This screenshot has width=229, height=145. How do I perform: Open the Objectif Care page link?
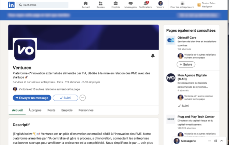coord(187,38)
